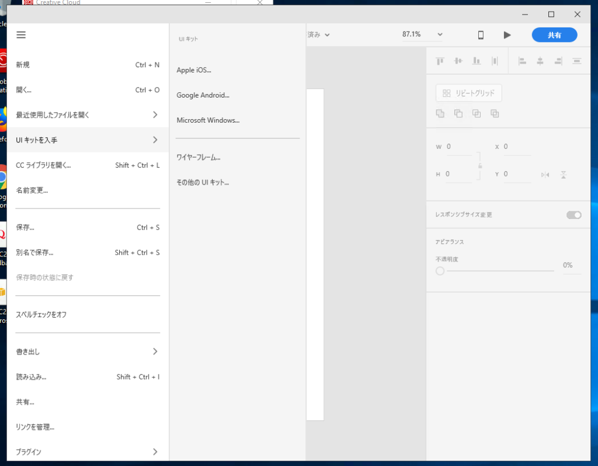The width and height of the screenshot is (598, 466).
Task: Start desktop preview with the play icon
Action: click(507, 35)
